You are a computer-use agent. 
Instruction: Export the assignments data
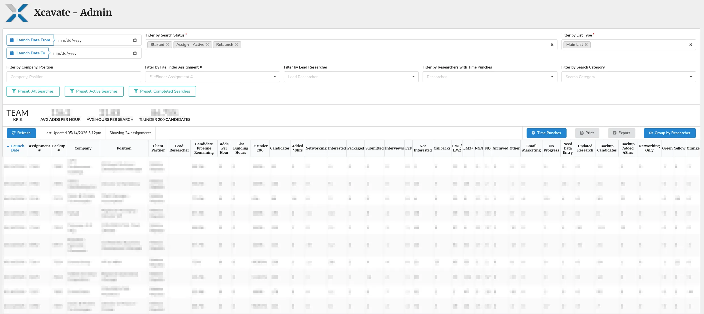pos(622,133)
